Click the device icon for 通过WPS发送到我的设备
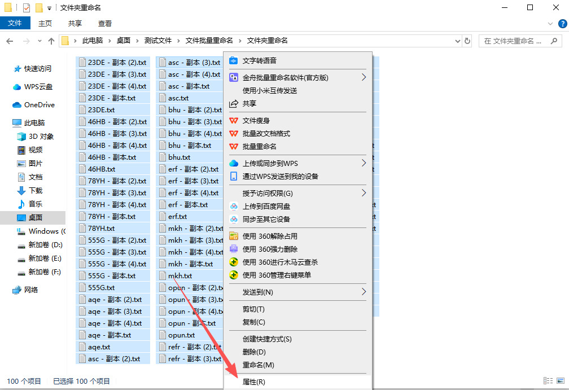The width and height of the screenshot is (569, 390). tap(233, 176)
